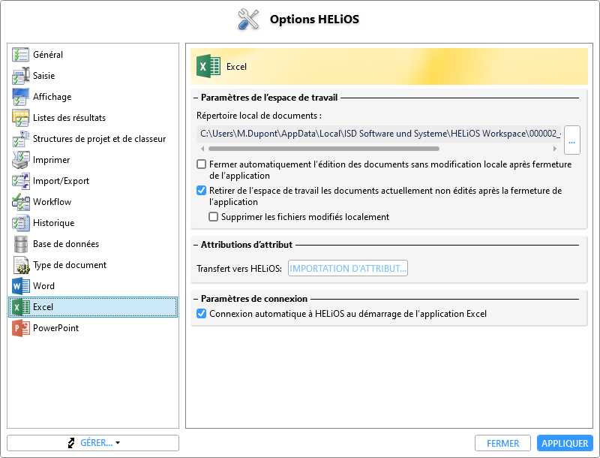600x458 pixels.
Task: Switch to Historique options page
Action: point(53,223)
